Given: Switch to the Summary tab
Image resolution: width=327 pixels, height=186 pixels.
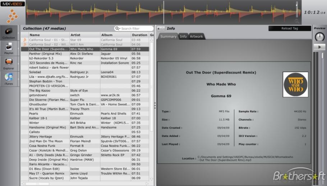Looking at the screenshot, I should (x=168, y=37).
